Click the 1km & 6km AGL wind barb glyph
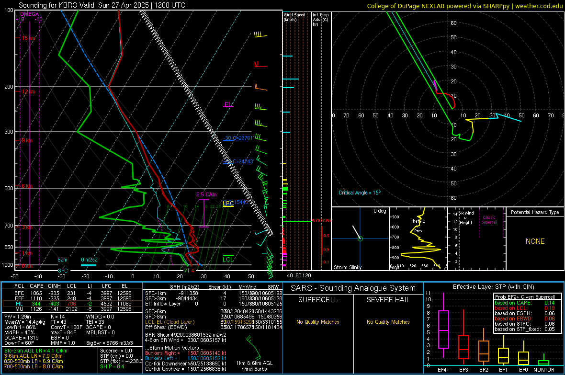This screenshot has width=565, height=375. [254, 348]
